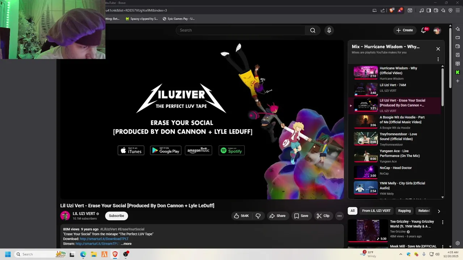The height and width of the screenshot is (260, 463).
Task: Open Brave Shields lion icon
Action: [391, 10]
